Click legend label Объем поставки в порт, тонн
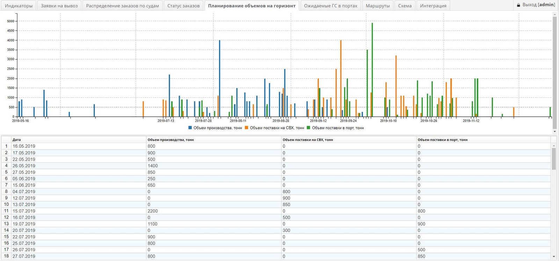 click(338, 128)
